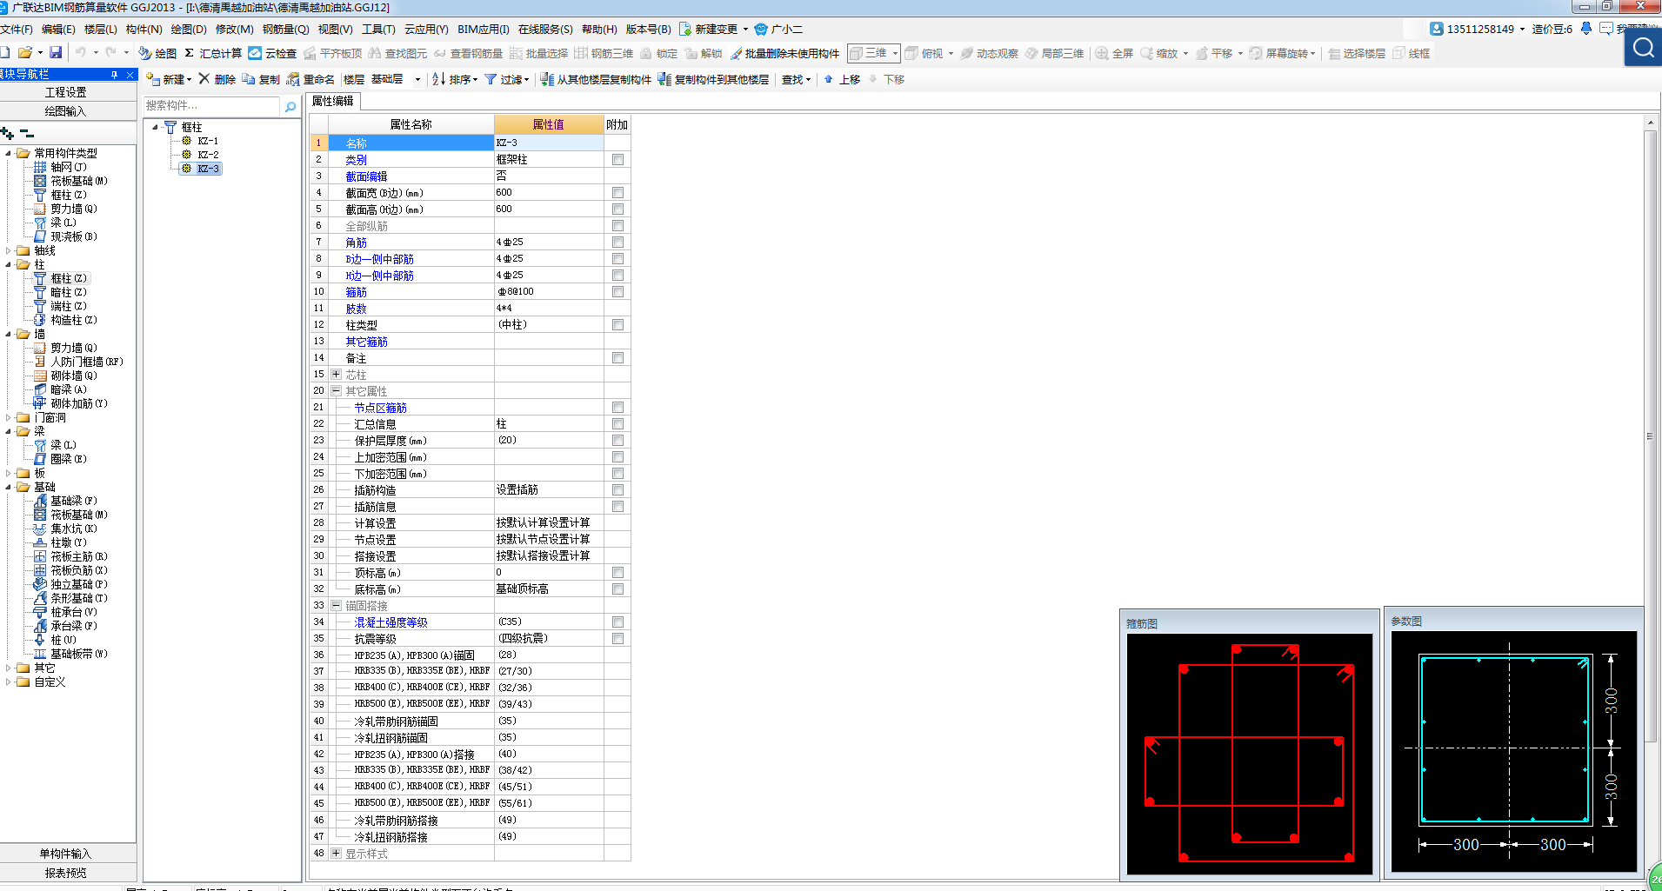Move component up with 上移

point(842,79)
